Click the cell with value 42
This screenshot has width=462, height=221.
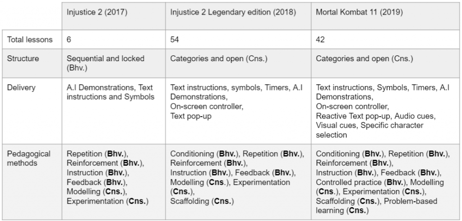click(x=320, y=40)
